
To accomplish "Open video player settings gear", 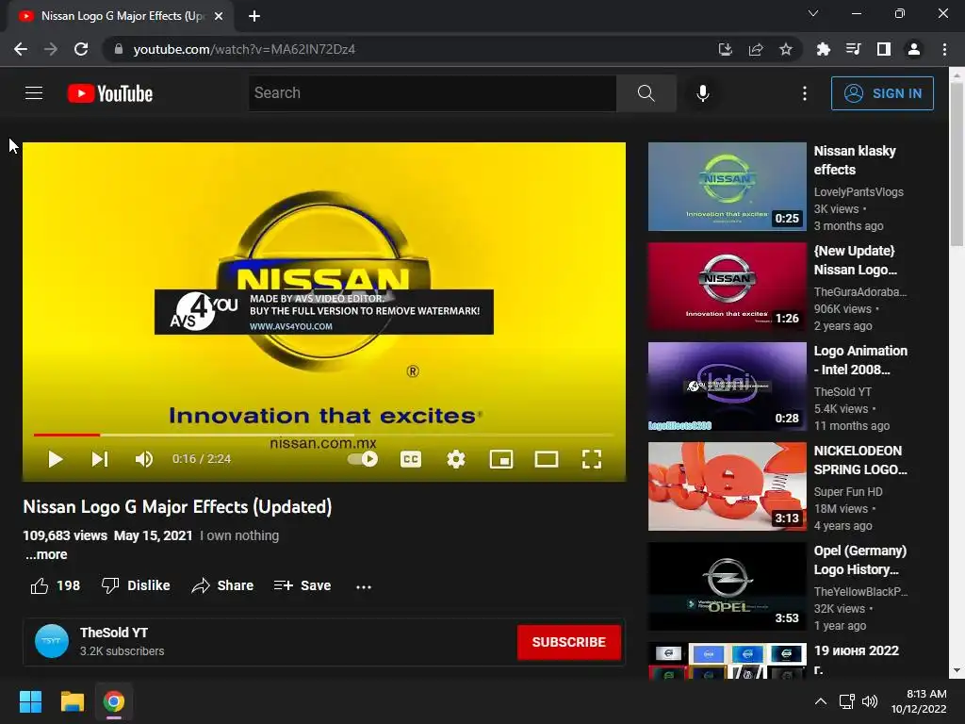I will pyautogui.click(x=456, y=459).
